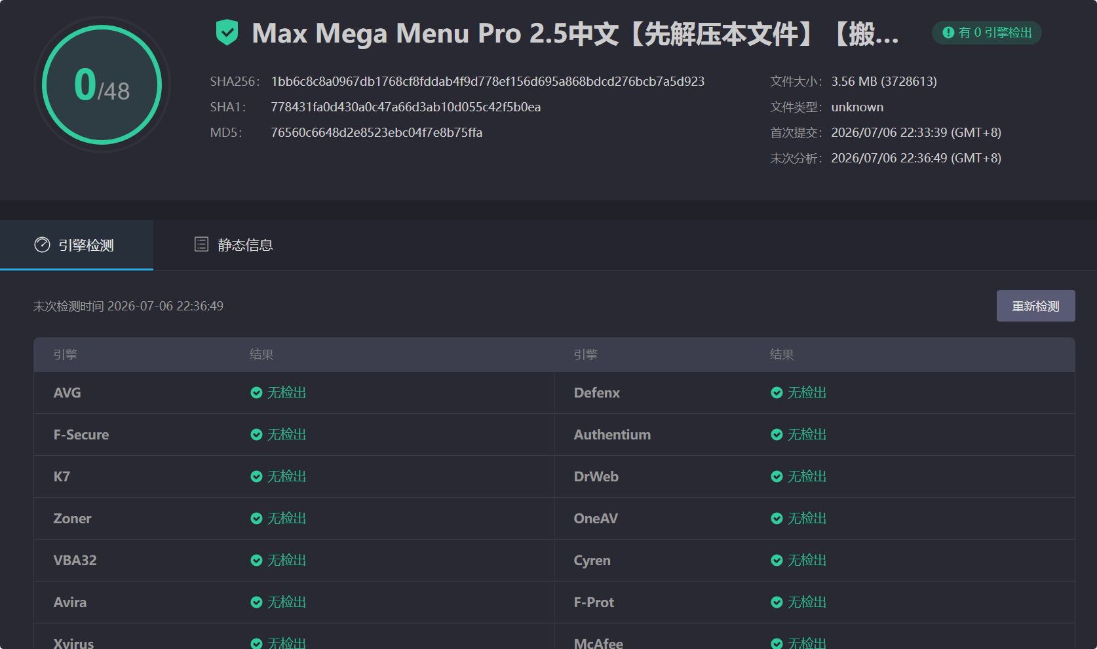Click the file type value 'unknown'

(857, 107)
